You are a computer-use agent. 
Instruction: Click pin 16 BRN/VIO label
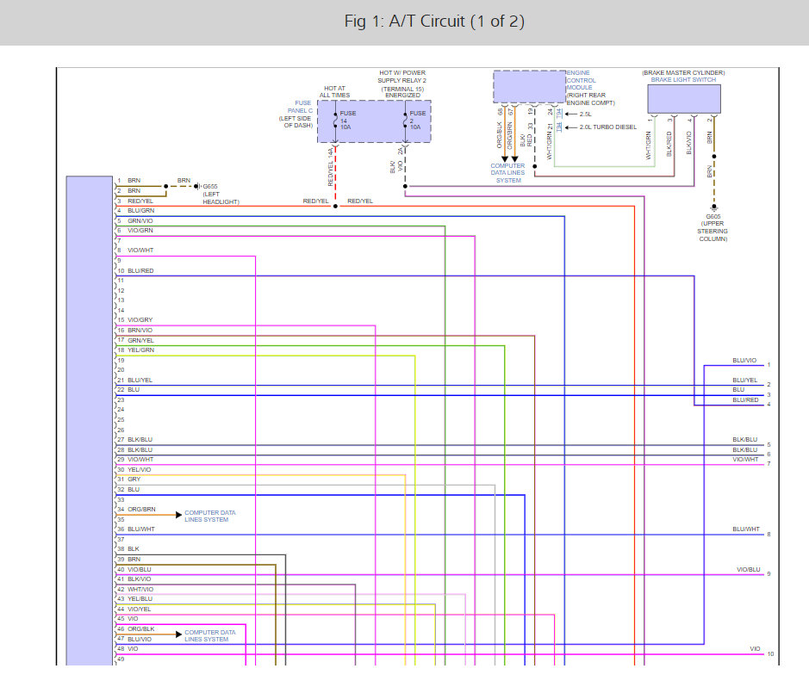click(140, 330)
